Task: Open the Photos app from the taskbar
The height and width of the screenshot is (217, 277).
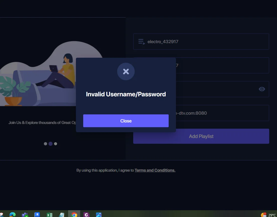Action: 99,214
